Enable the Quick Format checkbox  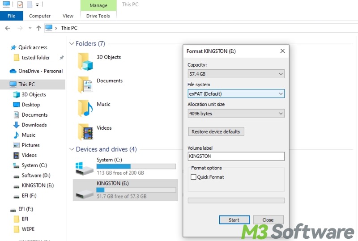pyautogui.click(x=193, y=177)
